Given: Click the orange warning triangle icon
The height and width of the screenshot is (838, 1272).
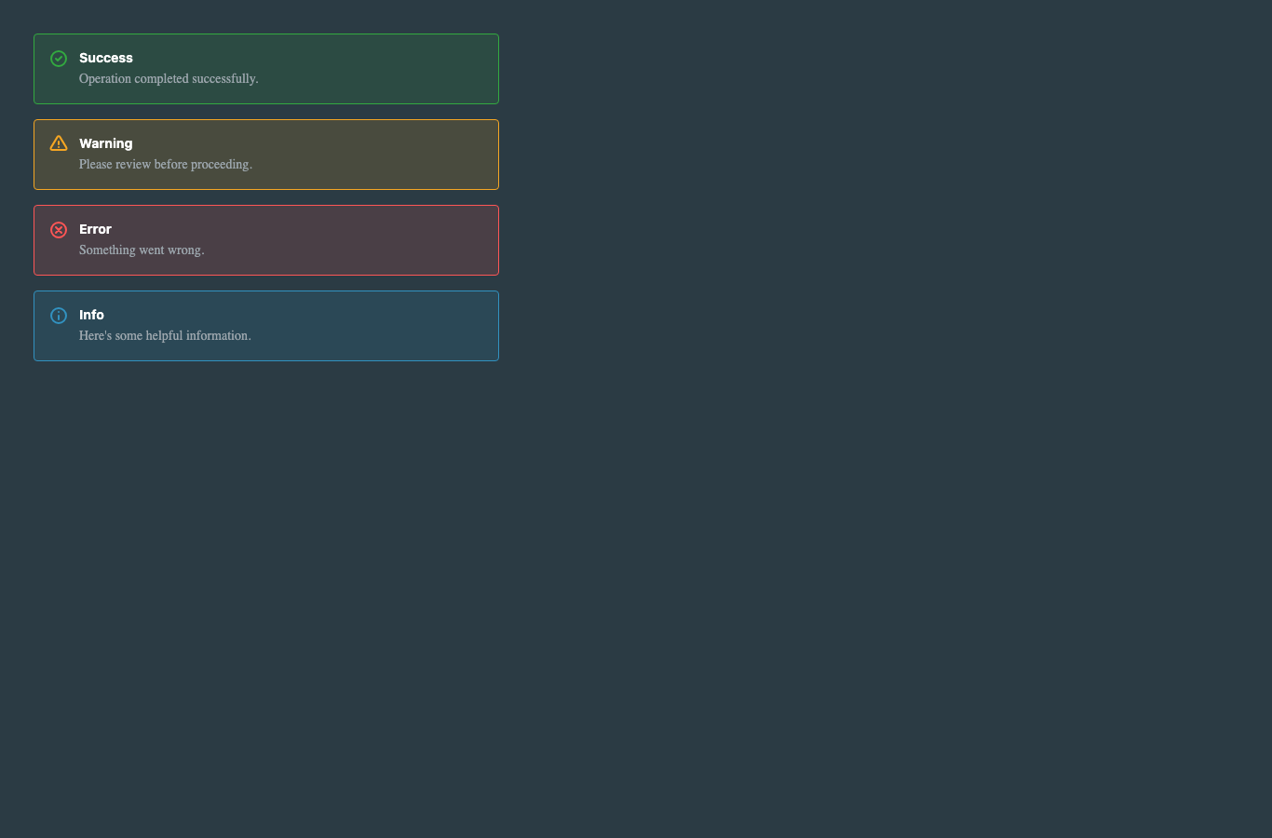Looking at the screenshot, I should [59, 143].
